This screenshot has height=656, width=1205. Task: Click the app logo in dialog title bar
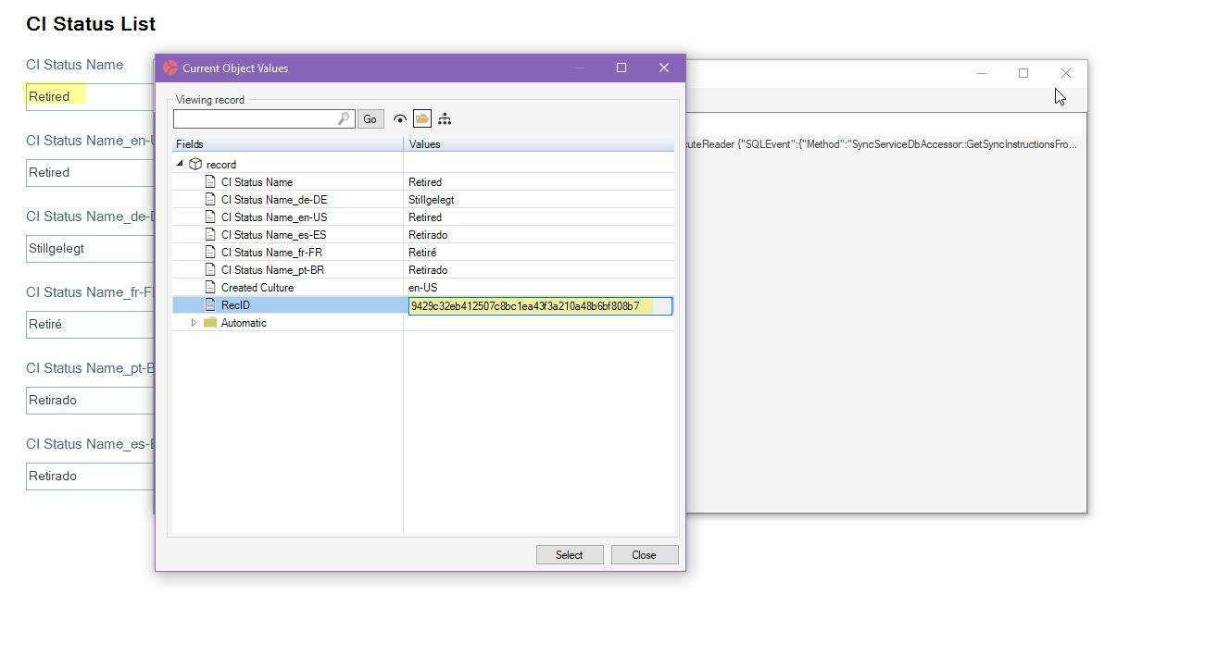(170, 68)
